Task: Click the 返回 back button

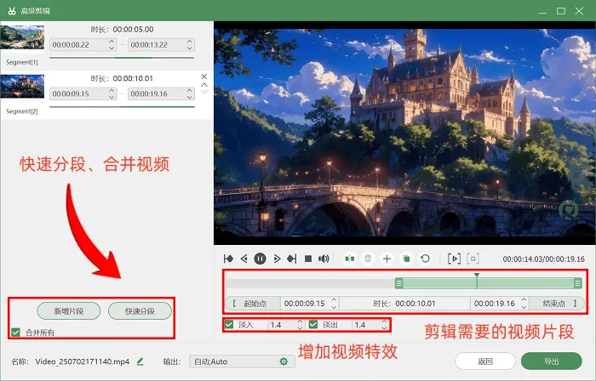Action: click(485, 361)
